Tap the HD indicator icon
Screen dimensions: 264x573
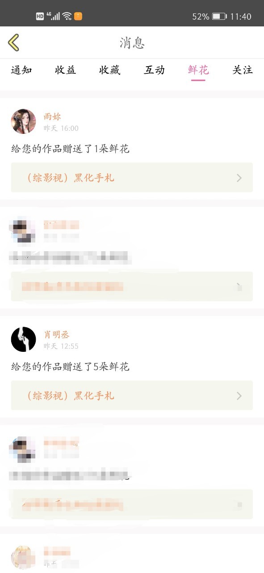point(40,17)
